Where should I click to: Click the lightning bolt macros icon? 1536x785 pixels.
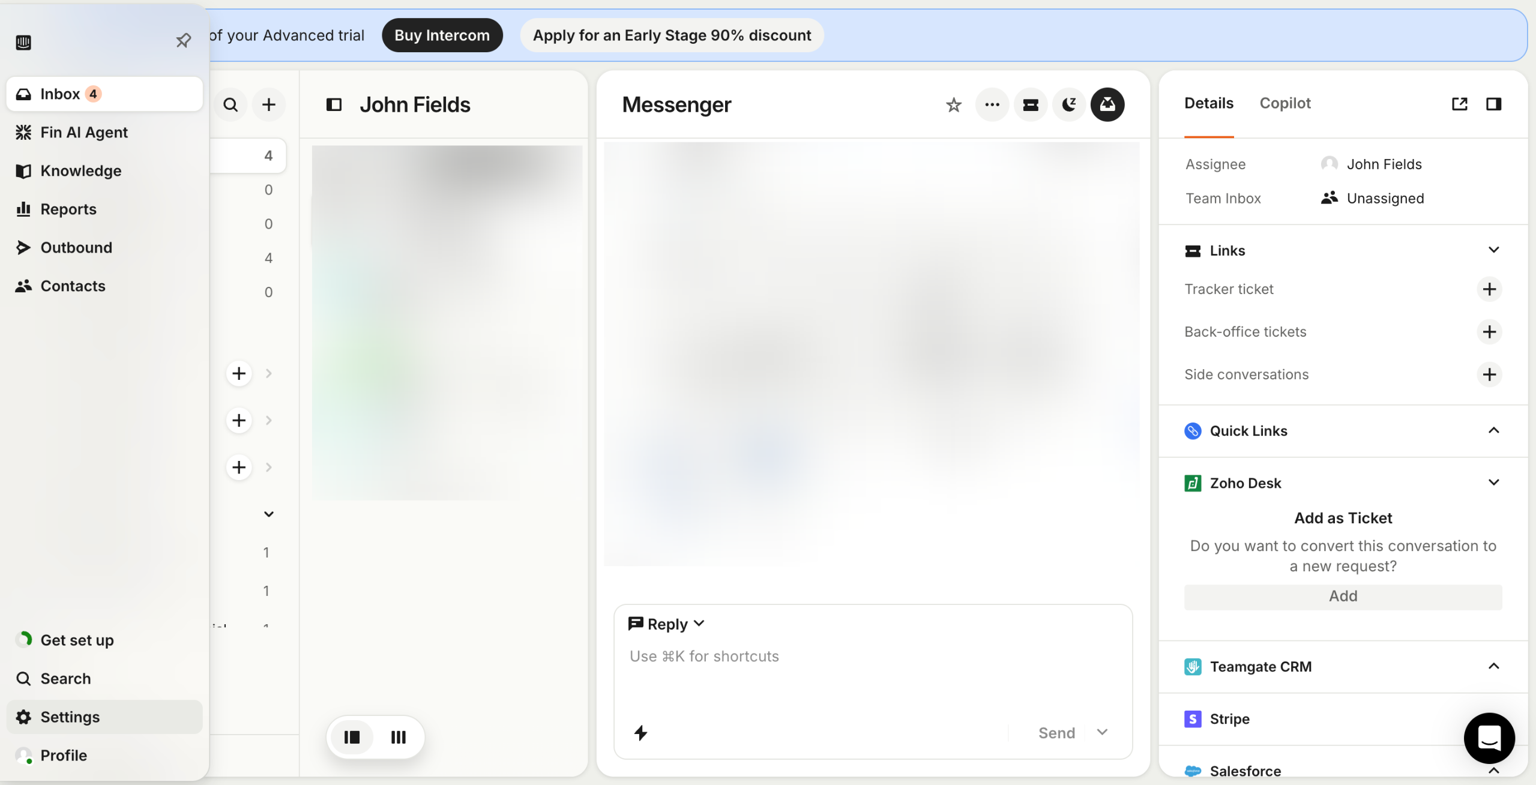click(640, 733)
